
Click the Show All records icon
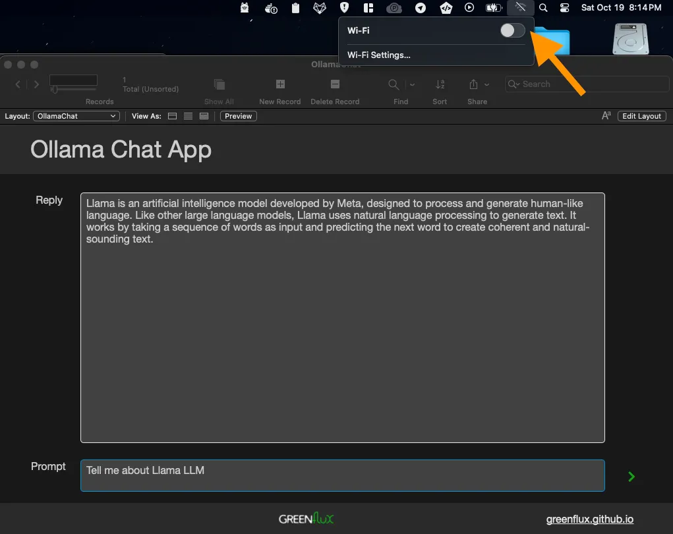(219, 84)
